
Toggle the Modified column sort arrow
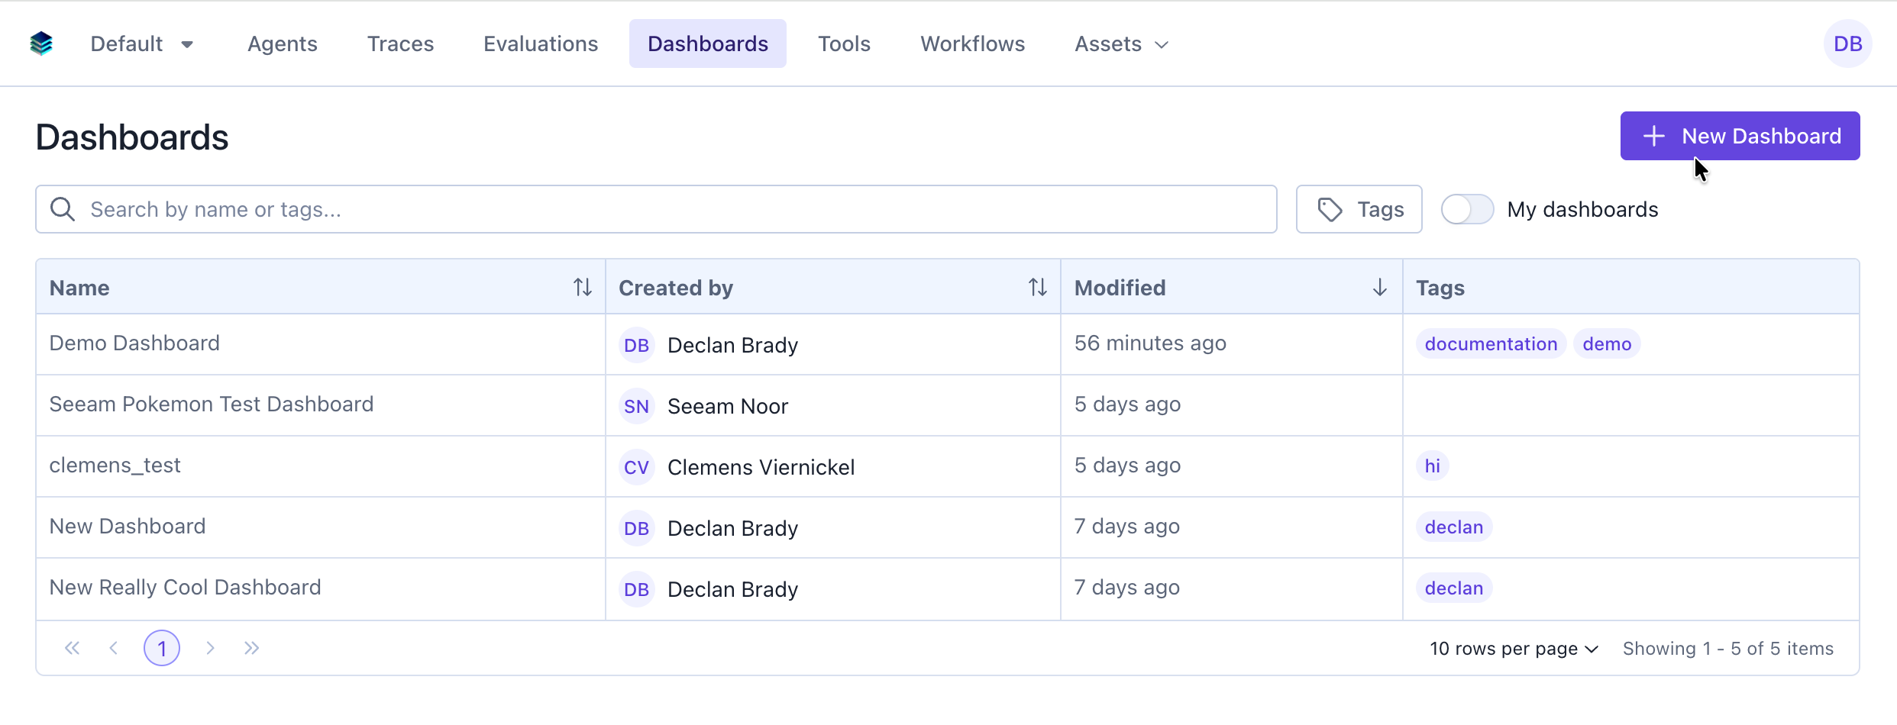point(1379,288)
